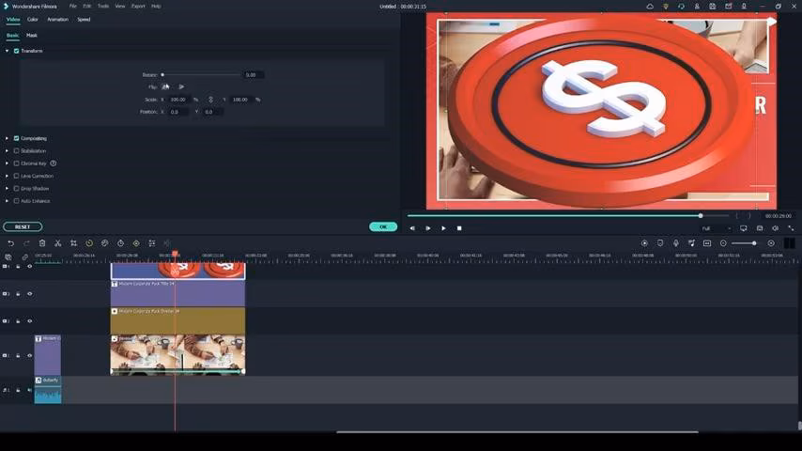Flip horizontally with the first flip icon

tap(165, 87)
